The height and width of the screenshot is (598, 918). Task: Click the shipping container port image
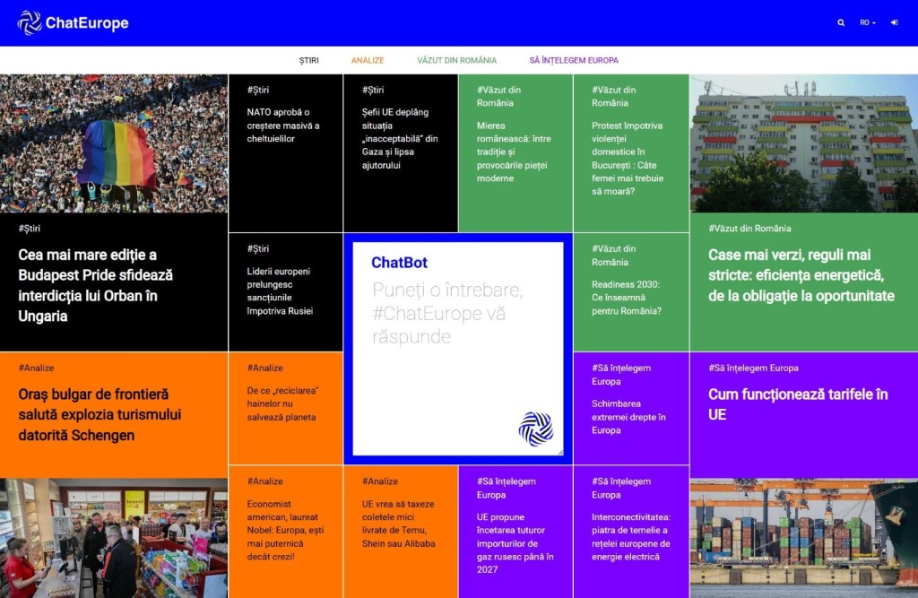[803, 538]
